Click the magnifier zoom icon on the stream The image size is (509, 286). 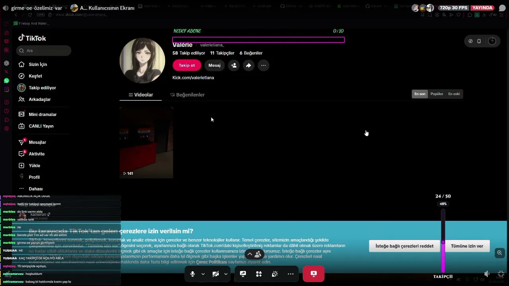(x=499, y=253)
